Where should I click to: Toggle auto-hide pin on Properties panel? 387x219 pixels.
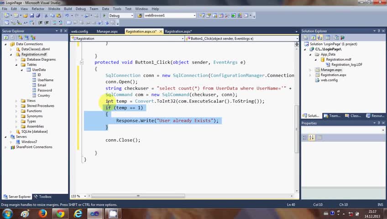379,123
